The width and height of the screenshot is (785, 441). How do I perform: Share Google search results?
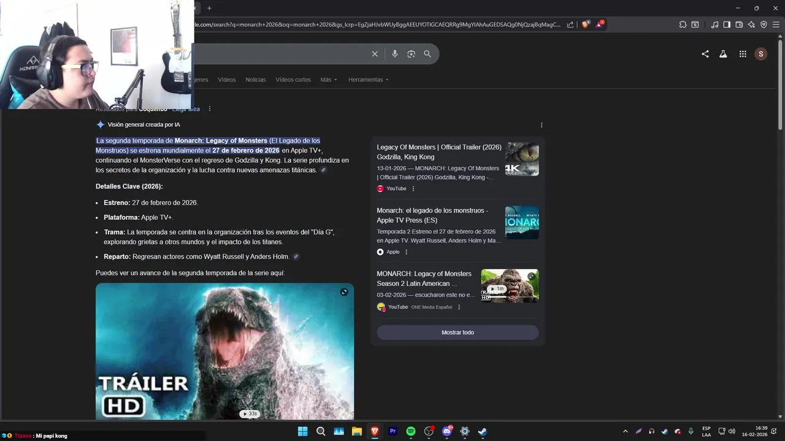705,54
